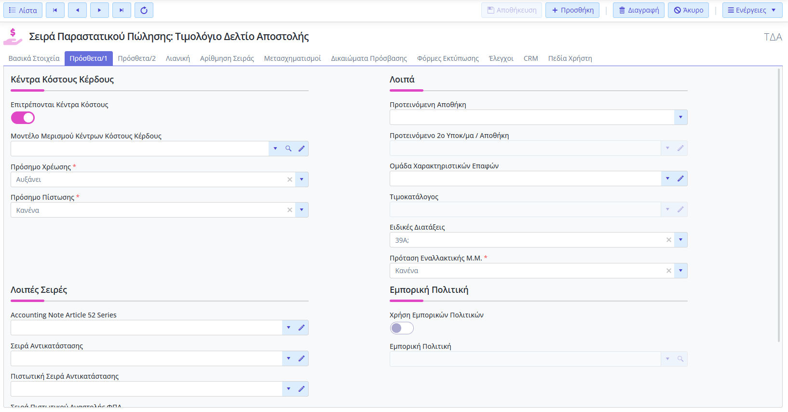The image size is (788, 412).
Task: Disable Επιτρέπονται Κέντρα Κόστους toggle
Action: click(x=23, y=118)
